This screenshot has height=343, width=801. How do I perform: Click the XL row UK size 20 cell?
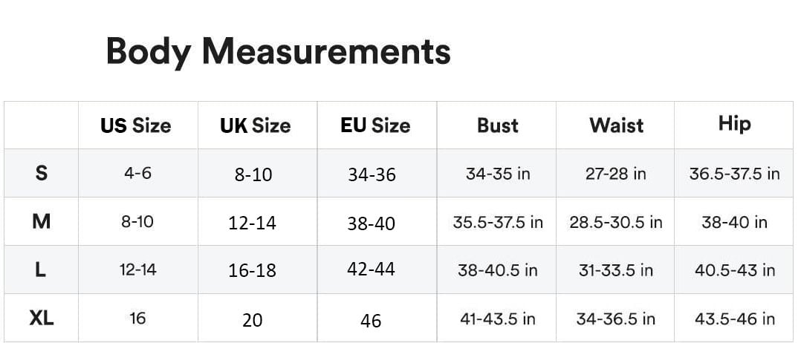pyautogui.click(x=252, y=320)
